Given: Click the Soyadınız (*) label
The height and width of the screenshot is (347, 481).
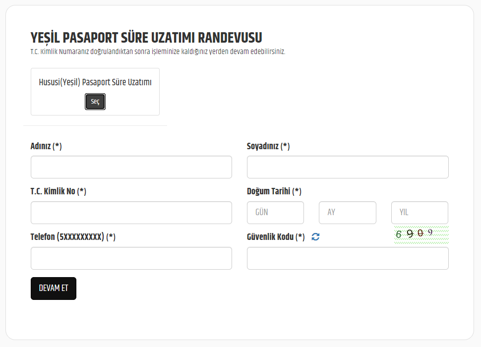Looking at the screenshot, I should [268, 146].
